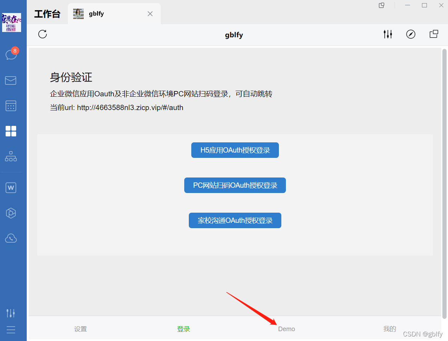Select the 我的 bottom navigation tab
The height and width of the screenshot is (341, 448).
coord(389,329)
